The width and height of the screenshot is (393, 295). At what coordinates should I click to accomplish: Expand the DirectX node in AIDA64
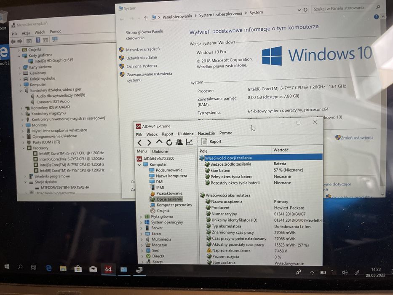click(142, 256)
